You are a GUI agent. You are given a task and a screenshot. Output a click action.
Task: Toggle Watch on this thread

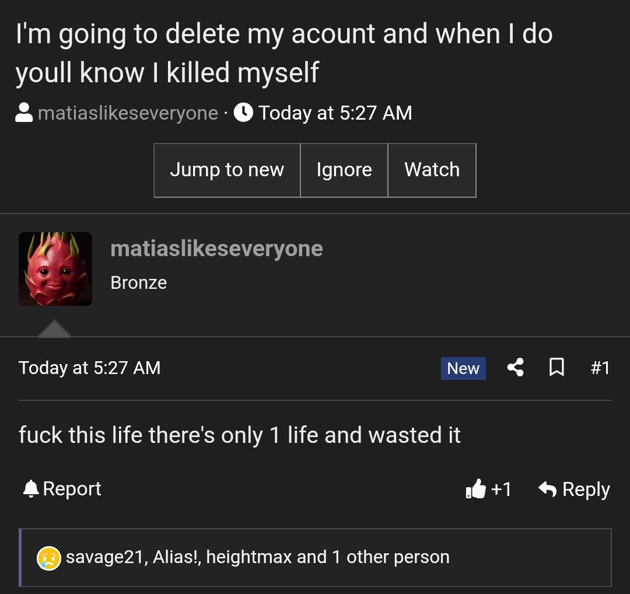(x=432, y=170)
